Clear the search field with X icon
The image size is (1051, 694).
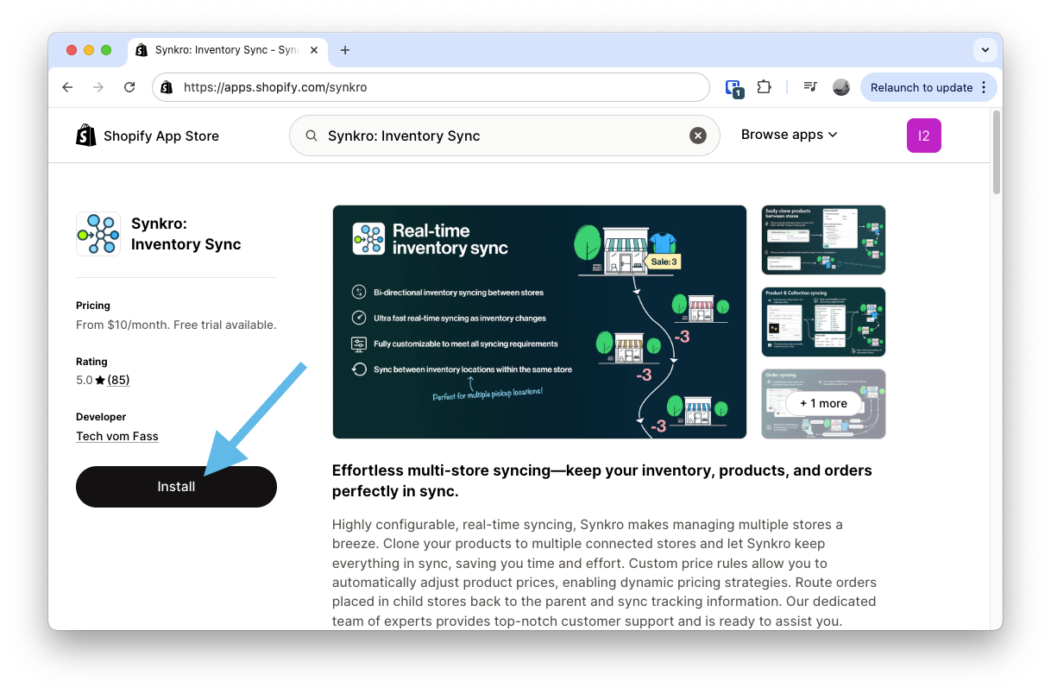(698, 136)
